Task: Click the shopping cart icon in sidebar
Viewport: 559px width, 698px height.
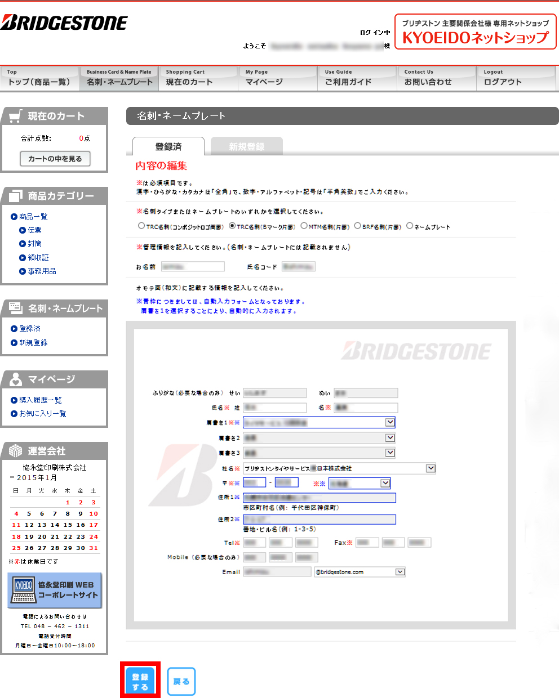Action: (x=16, y=116)
